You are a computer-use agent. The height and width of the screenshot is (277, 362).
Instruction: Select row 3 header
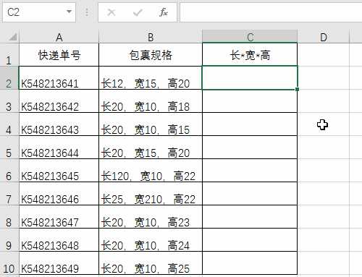point(9,101)
